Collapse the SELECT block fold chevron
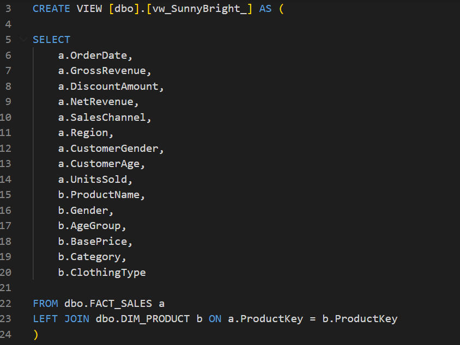 tap(22, 39)
